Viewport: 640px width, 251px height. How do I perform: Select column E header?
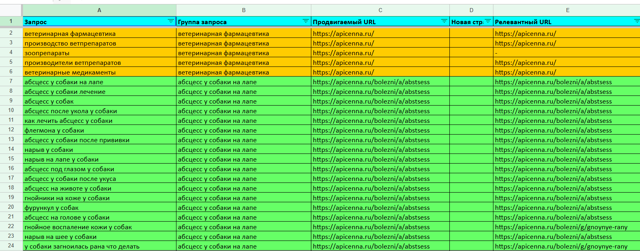click(x=567, y=10)
